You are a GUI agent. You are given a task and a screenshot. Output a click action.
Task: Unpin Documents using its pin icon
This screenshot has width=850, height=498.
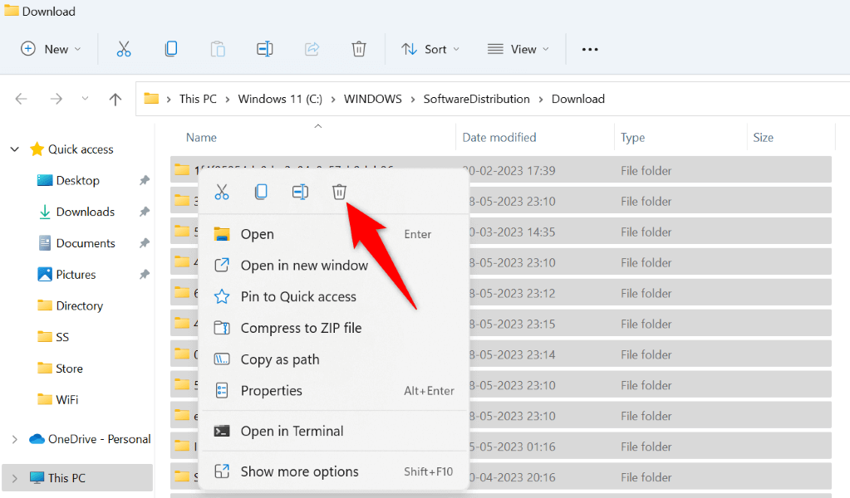(145, 243)
